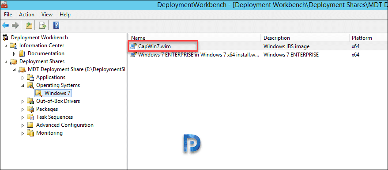Click the Windows 7 ENTERPRISE image icon
388x170 pixels.
134,54
